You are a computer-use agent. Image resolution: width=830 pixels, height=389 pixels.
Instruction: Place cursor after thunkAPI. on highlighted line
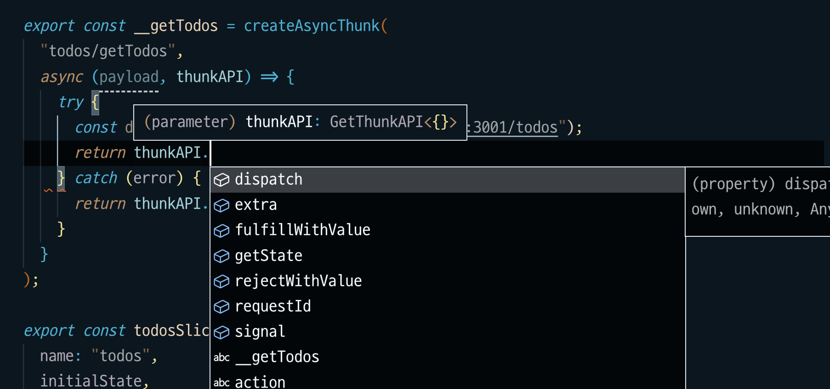point(210,153)
